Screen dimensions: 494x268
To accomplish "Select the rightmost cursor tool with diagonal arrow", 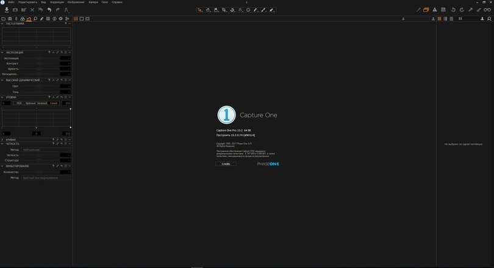I will (x=272, y=10).
